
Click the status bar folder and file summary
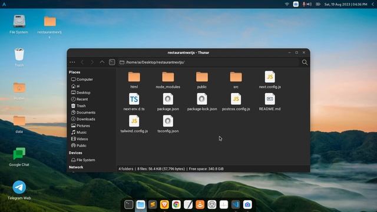pos(171,169)
